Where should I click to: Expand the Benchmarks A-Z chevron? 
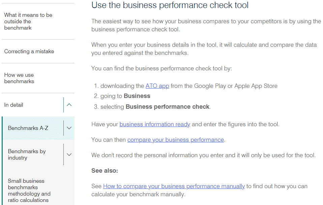tap(69, 128)
